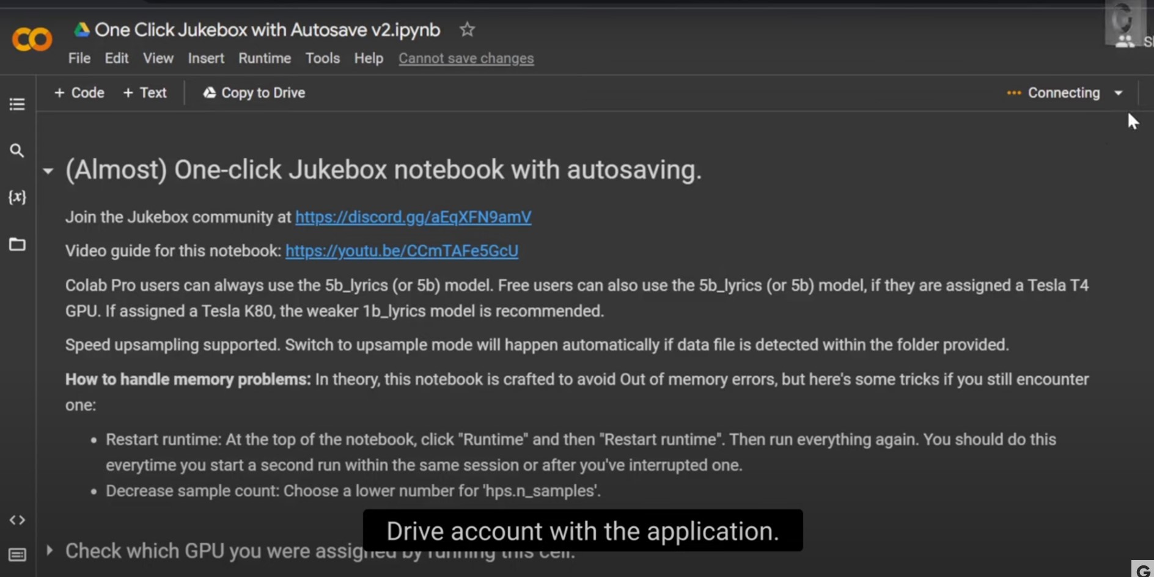1154x577 pixels.
Task: Collapse the One-click Jukebox notebook section
Action: (48, 171)
